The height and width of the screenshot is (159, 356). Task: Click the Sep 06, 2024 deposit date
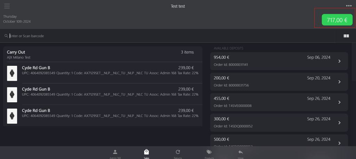pyautogui.click(x=319, y=57)
